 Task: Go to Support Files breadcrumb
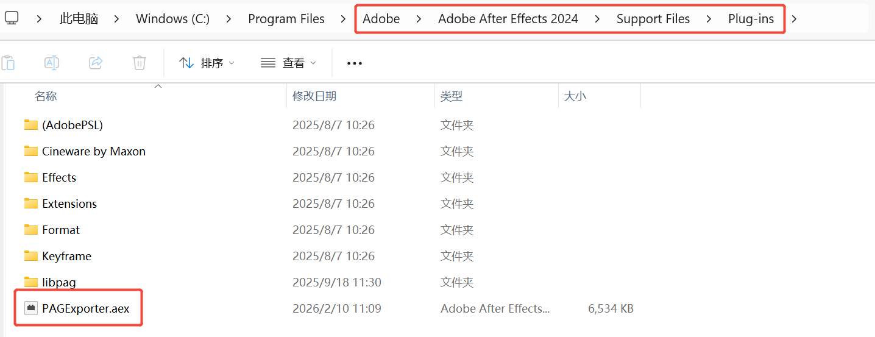[653, 19]
